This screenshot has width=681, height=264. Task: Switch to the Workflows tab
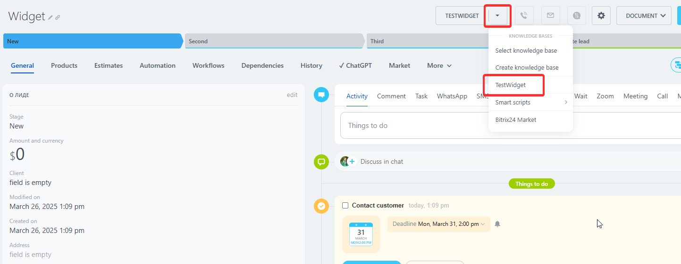point(209,65)
